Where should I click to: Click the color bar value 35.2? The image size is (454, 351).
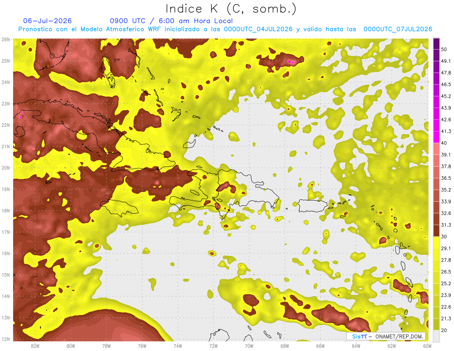click(446, 190)
